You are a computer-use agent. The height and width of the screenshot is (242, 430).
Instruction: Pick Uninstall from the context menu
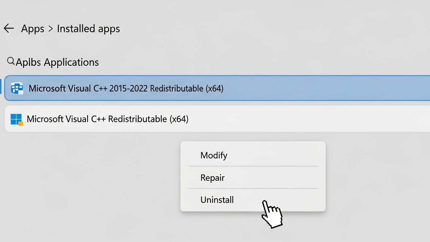pos(217,200)
